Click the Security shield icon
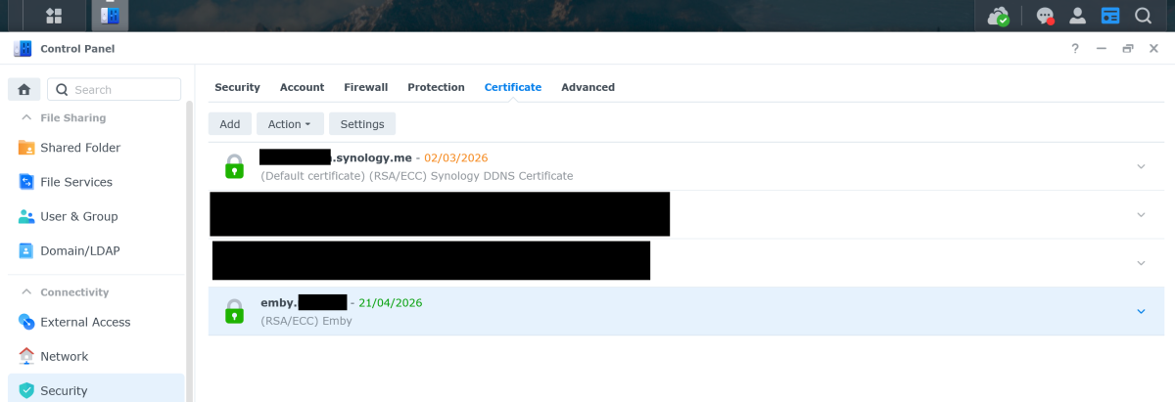1175x402 pixels. coord(26,390)
